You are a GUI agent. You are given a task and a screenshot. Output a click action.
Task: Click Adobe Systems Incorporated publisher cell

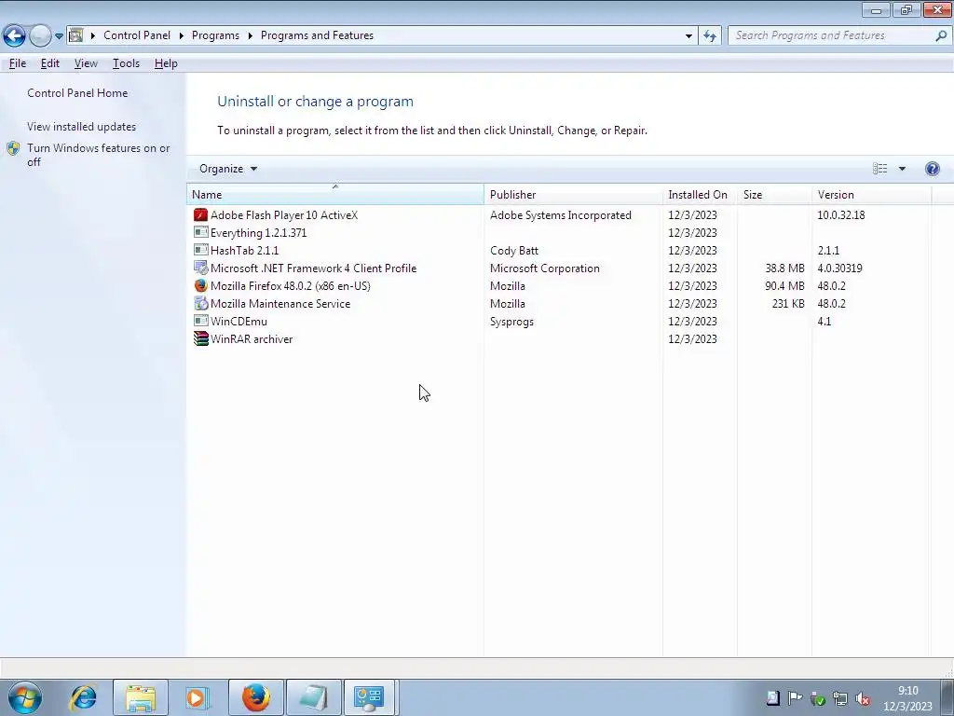560,215
